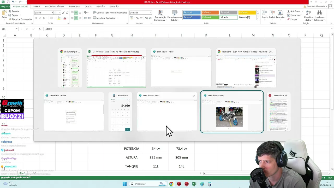Open the font size 11 dropdown
The height and width of the screenshot is (188, 334).
tap(60, 13)
